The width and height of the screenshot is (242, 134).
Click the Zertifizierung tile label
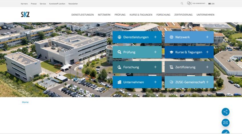(x=185, y=67)
